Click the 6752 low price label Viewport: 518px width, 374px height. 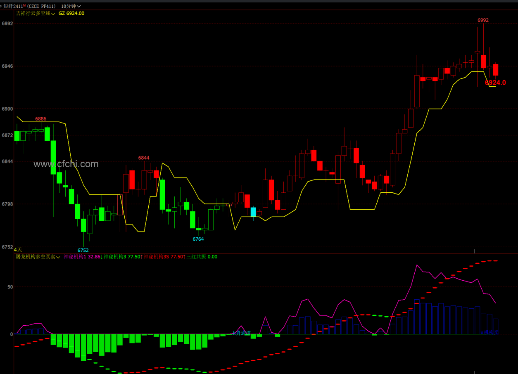(83, 250)
